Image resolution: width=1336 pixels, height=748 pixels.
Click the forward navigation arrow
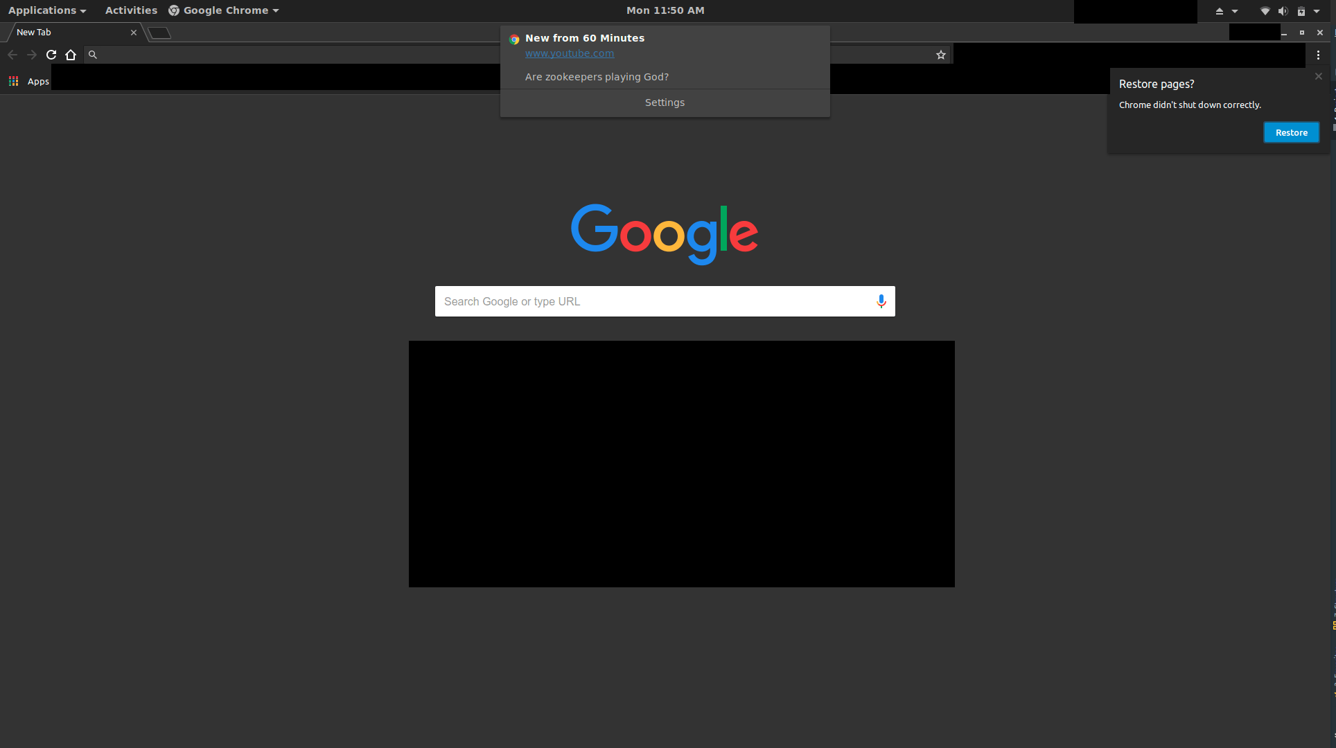[32, 55]
